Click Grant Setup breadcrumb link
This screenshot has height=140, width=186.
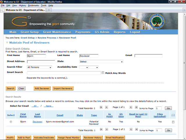28,38
